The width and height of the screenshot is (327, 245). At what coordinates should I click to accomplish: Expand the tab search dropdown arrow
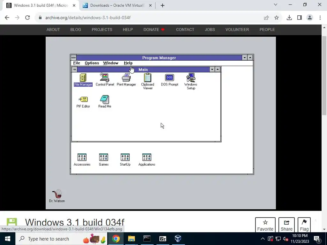click(276, 4)
